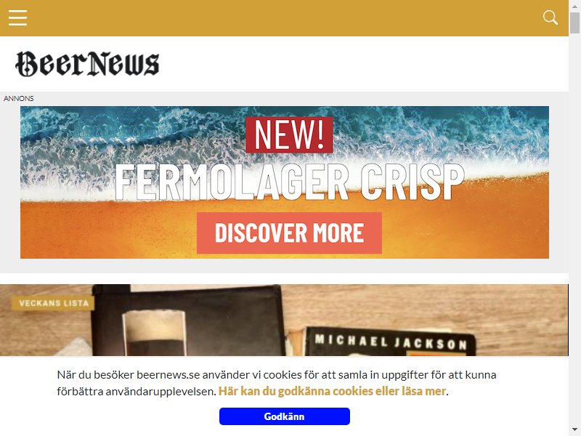Go to homepage via BeerNews logo
This screenshot has height=436, width=581.
click(87, 64)
